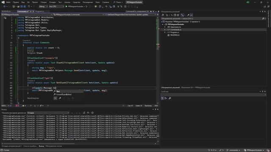Click Solution Explorer home/views icon
The width and height of the screenshot is (271, 152).
(163, 15)
